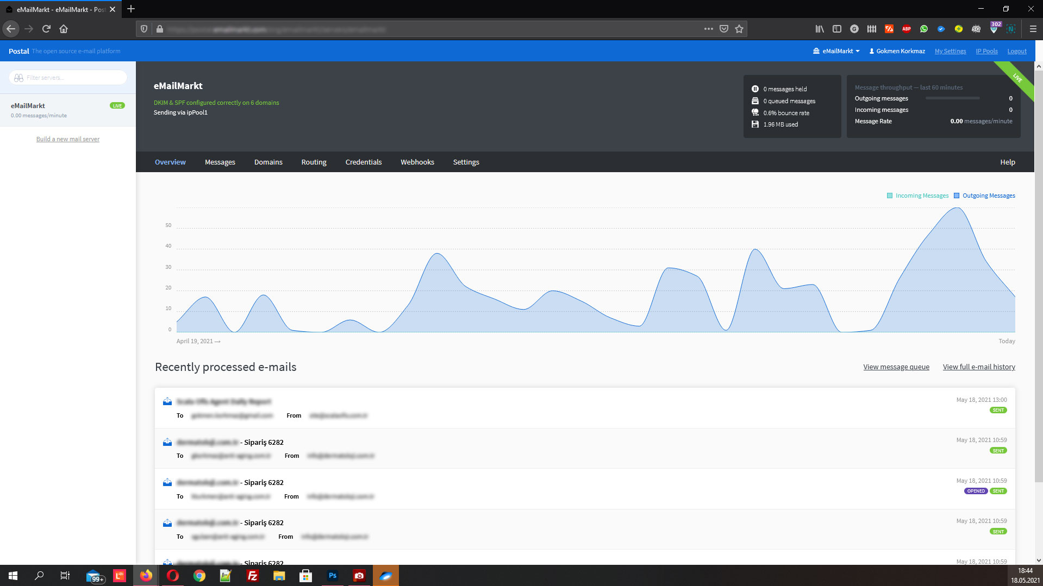The width and height of the screenshot is (1043, 586).
Task: Toggle the browser sidebar icon
Action: click(837, 29)
